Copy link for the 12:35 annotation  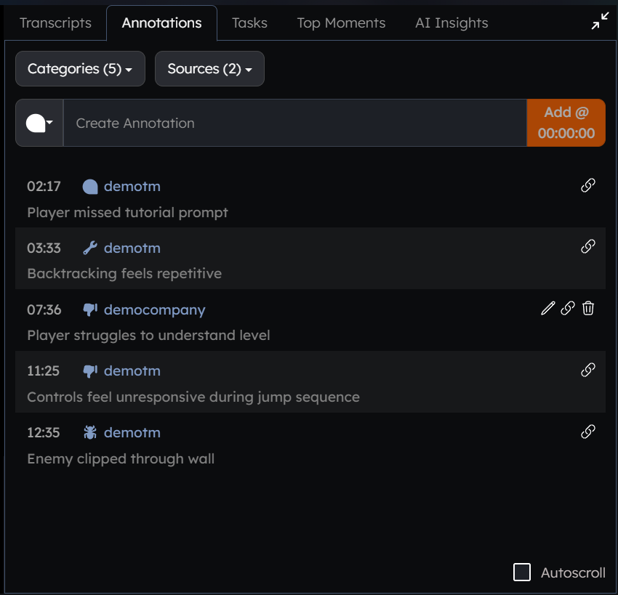coord(587,432)
